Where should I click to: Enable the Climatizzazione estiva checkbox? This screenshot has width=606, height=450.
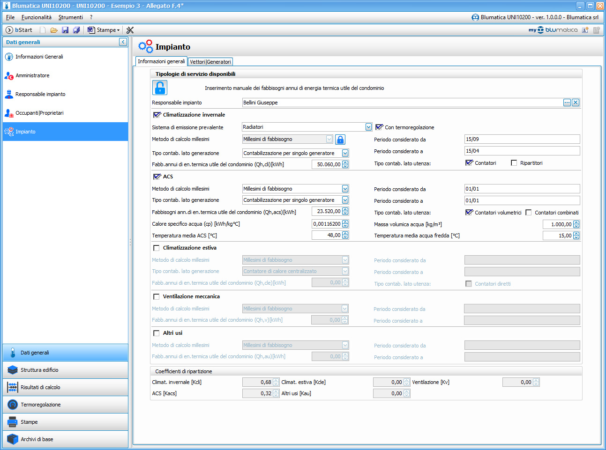157,248
